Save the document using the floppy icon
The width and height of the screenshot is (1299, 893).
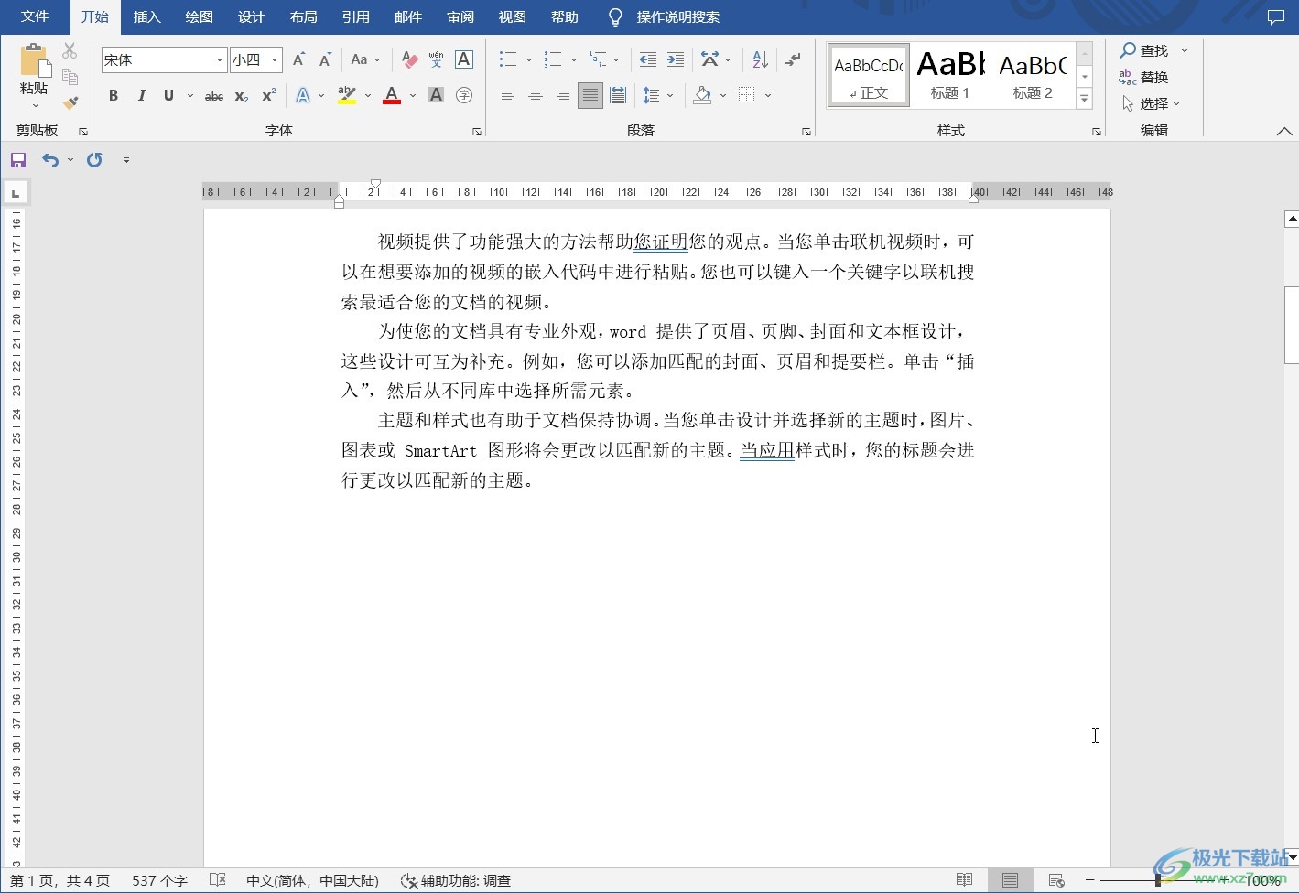tap(18, 160)
